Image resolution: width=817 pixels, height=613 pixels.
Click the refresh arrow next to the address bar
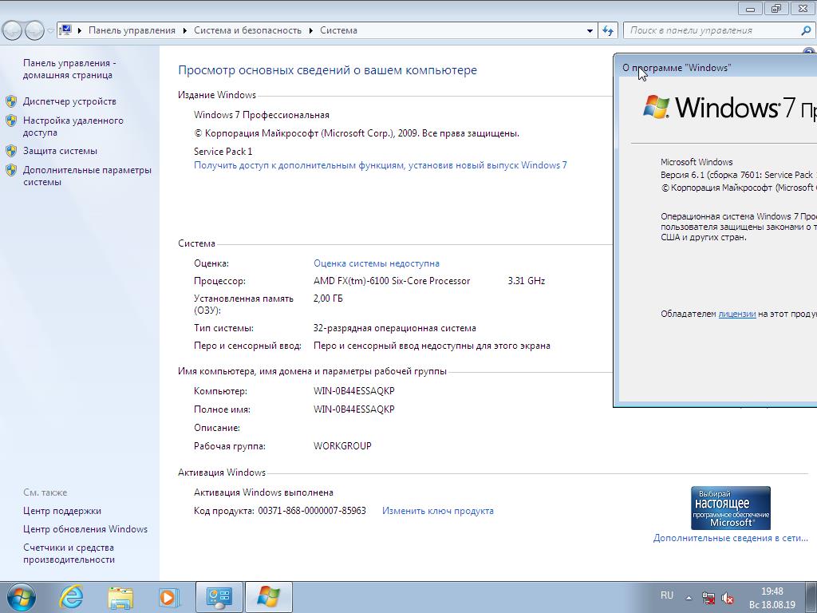click(608, 30)
